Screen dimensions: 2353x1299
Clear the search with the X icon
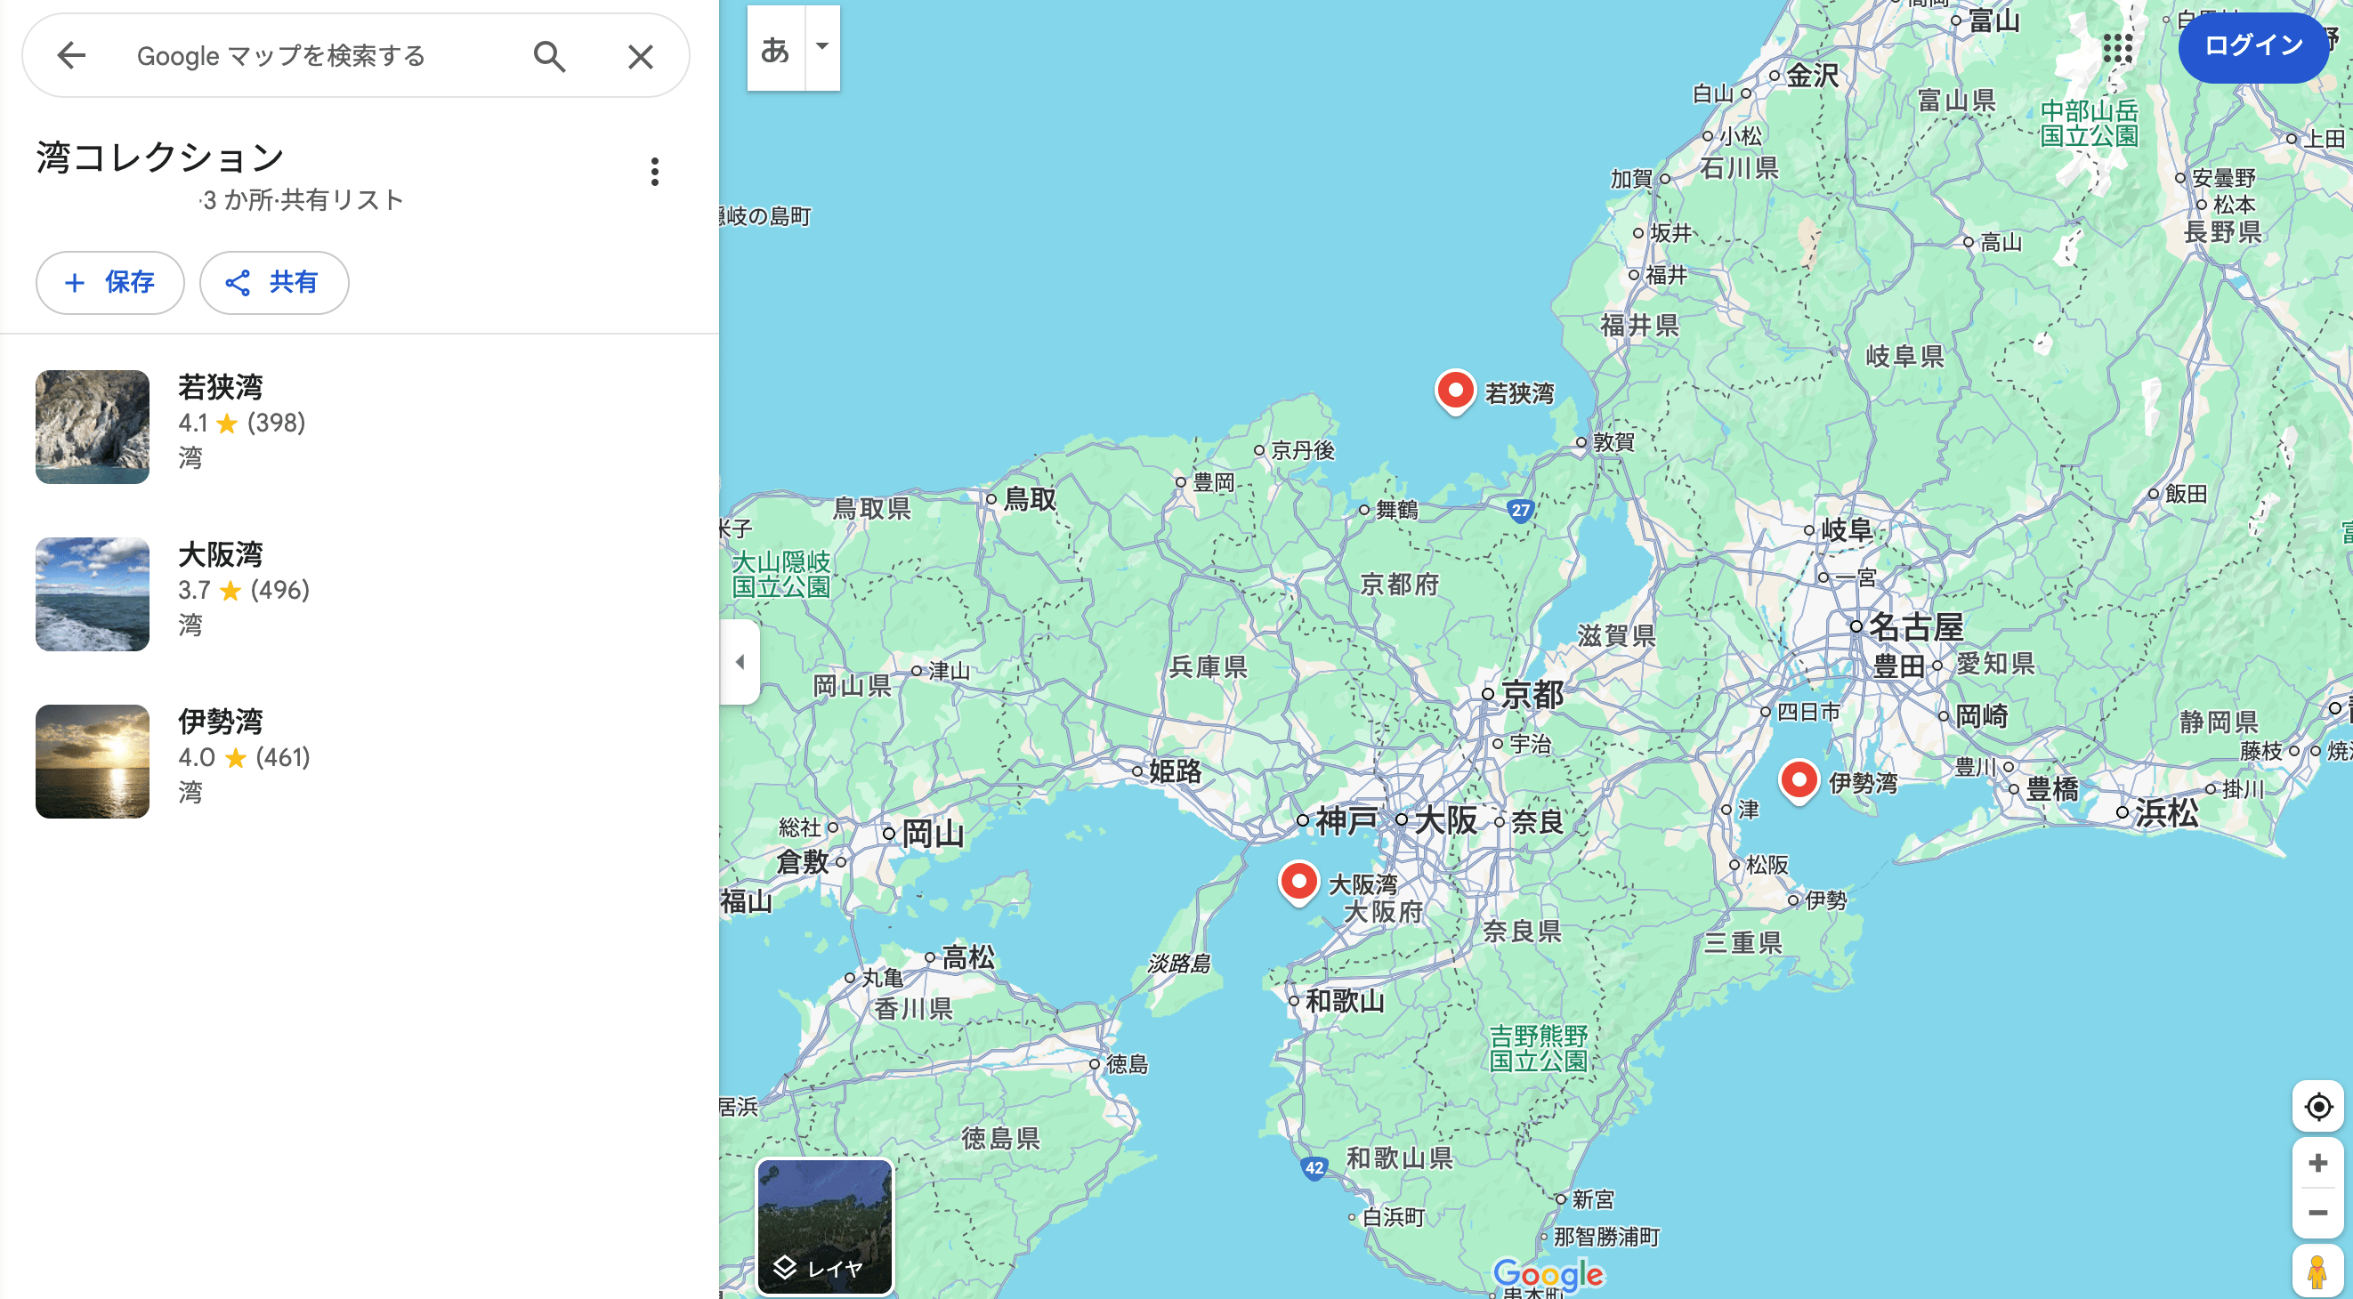641,56
